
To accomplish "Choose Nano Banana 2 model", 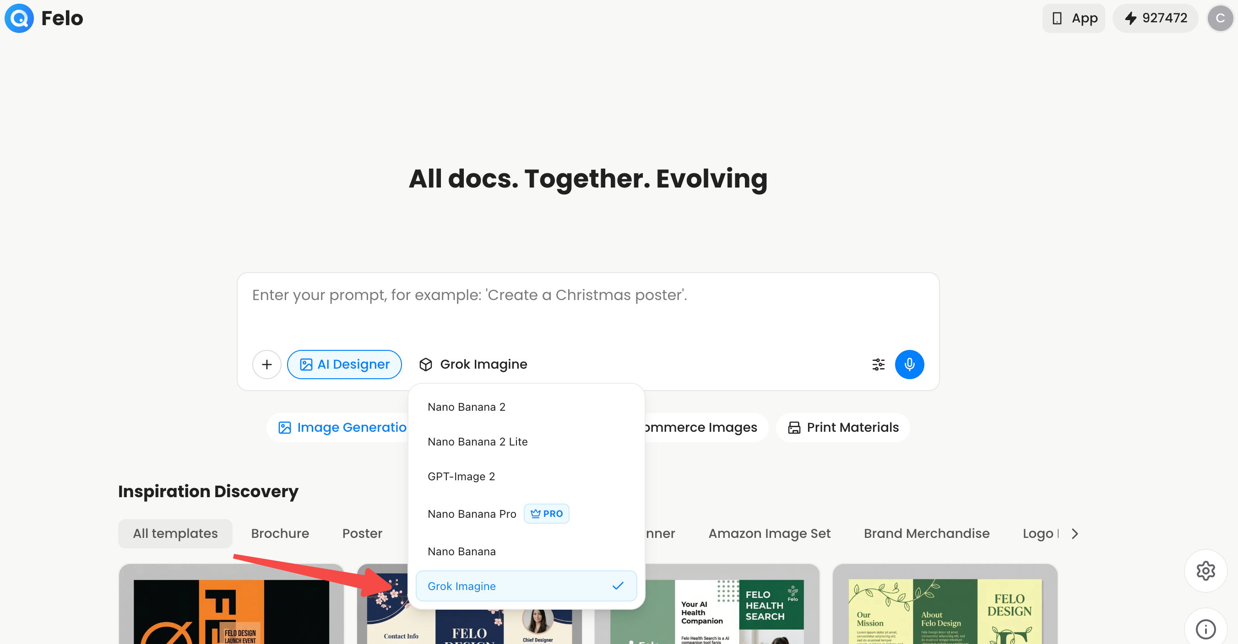I will 526,407.
